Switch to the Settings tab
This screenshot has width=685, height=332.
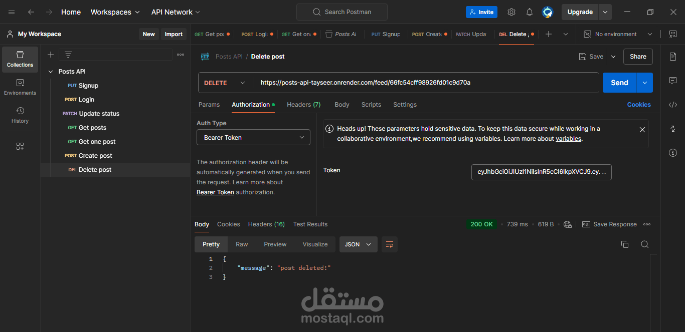(x=405, y=105)
